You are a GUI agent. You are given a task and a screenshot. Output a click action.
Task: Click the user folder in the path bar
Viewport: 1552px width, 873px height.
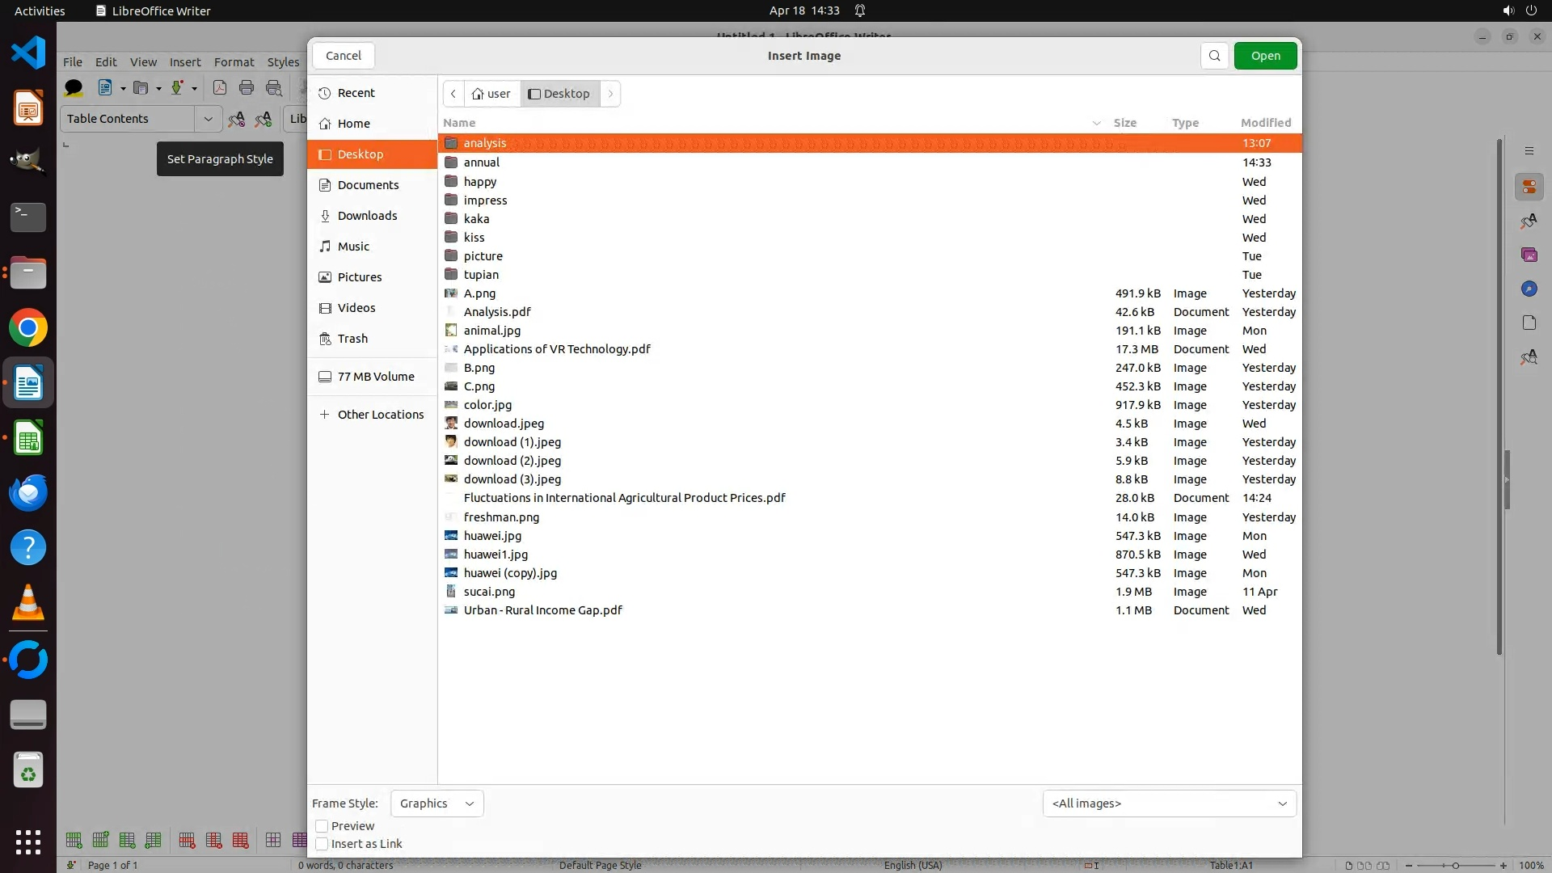(491, 94)
